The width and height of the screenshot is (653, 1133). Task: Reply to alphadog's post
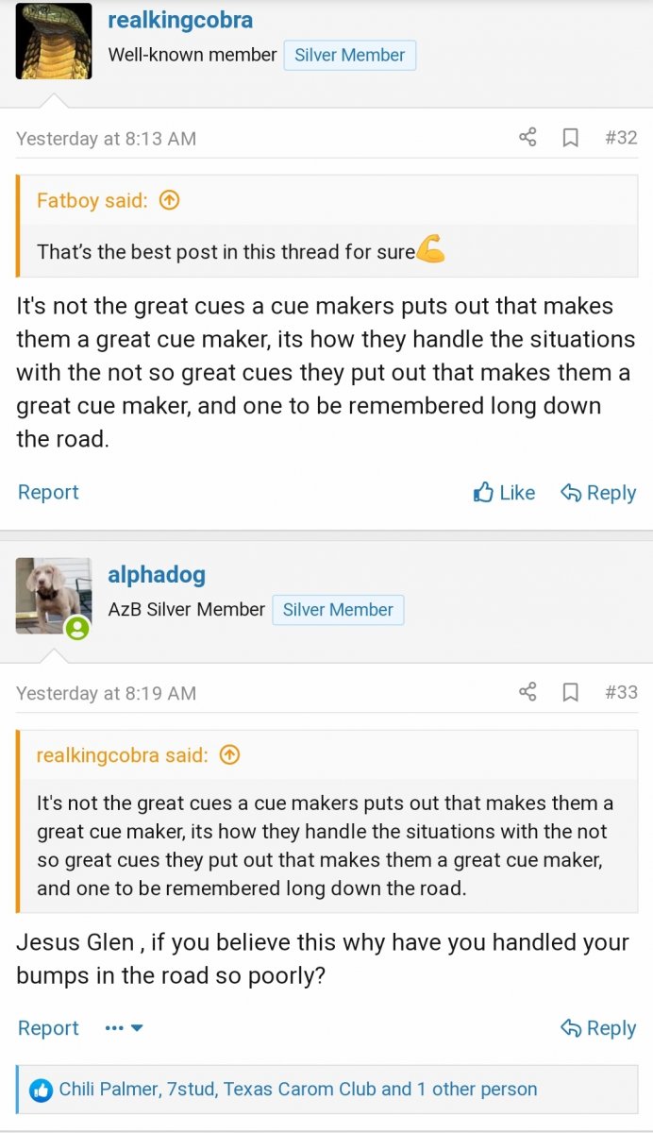598,1028
